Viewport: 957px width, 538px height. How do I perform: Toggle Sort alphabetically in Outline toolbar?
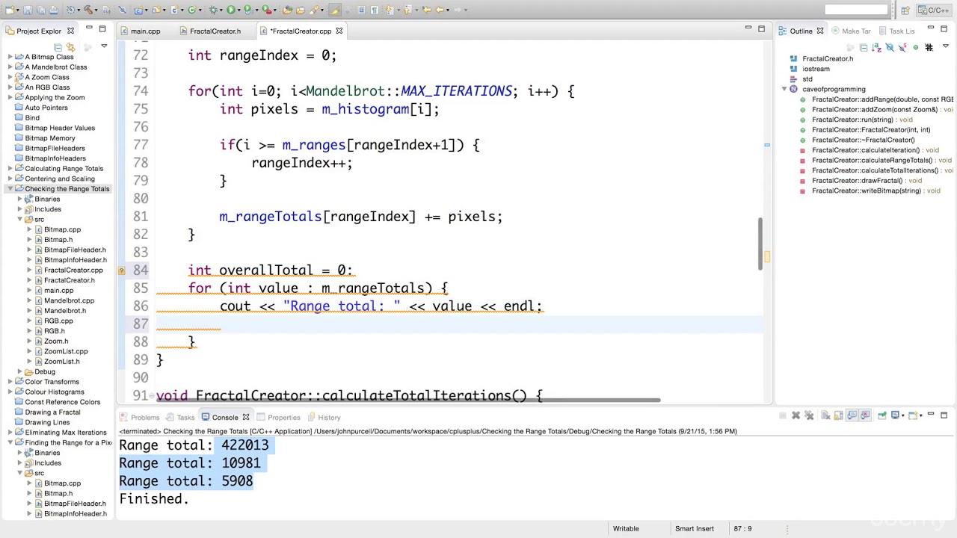coord(876,48)
